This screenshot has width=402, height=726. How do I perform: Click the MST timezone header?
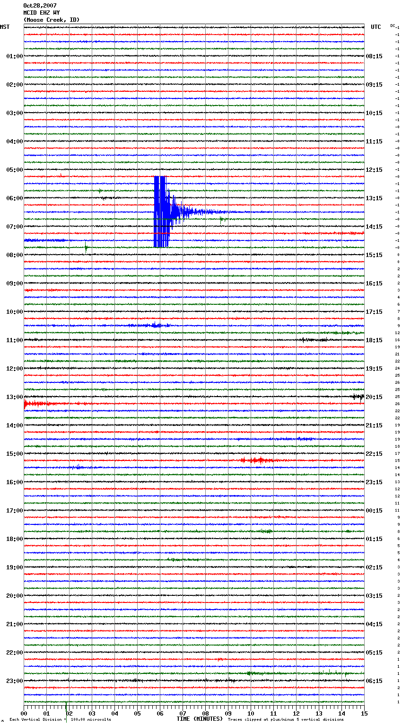(5, 27)
